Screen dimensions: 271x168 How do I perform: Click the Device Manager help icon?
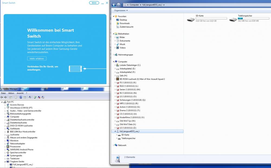pyautogui.click(x=21, y=97)
